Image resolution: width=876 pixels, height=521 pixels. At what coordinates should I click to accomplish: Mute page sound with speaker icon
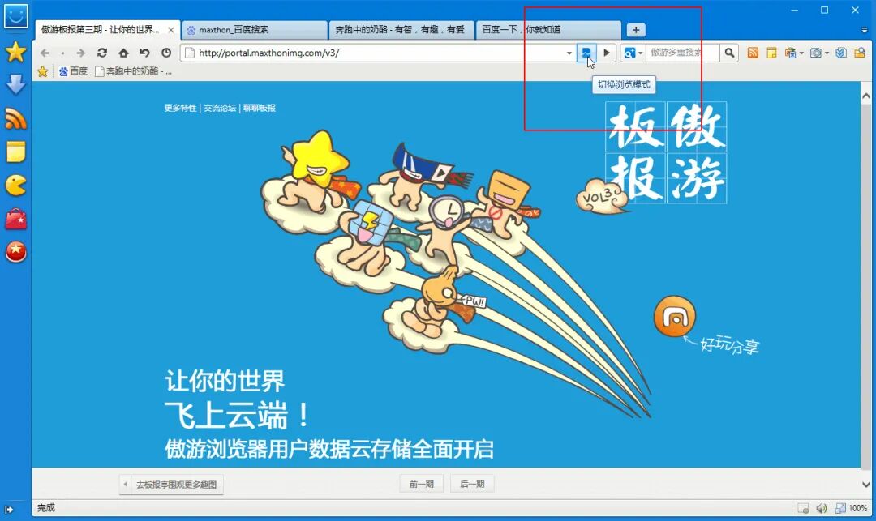pyautogui.click(x=821, y=508)
